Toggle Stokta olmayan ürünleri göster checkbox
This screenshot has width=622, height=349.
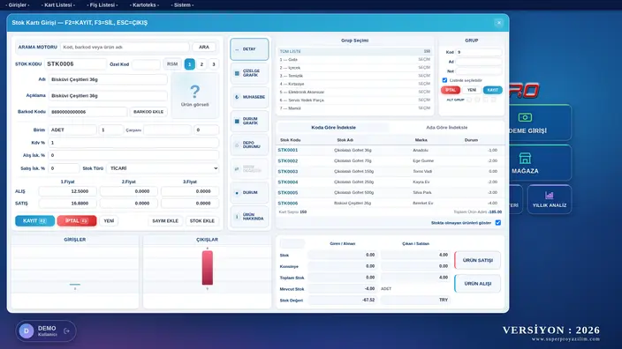pyautogui.click(x=497, y=223)
